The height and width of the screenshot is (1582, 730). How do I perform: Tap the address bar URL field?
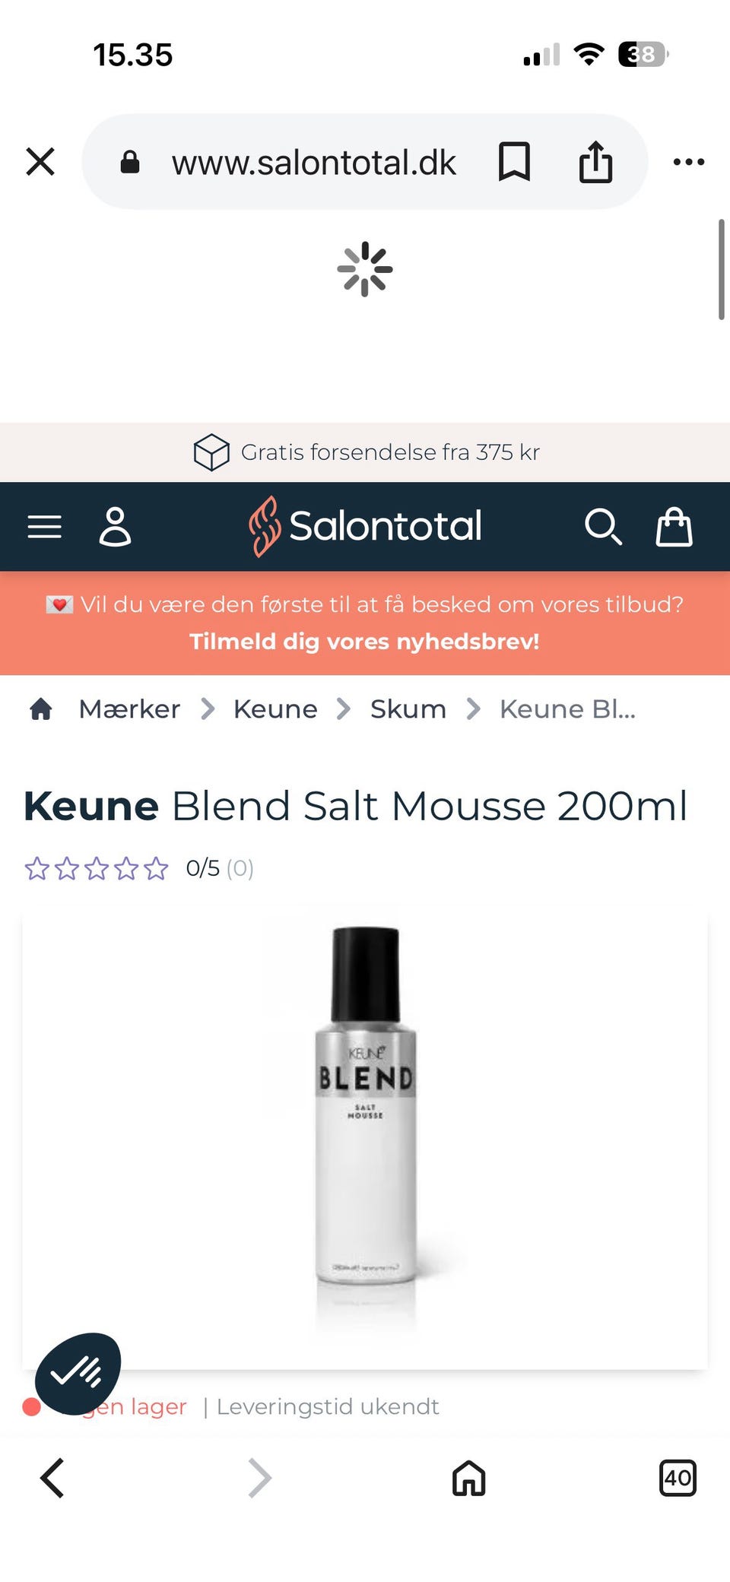pos(313,163)
